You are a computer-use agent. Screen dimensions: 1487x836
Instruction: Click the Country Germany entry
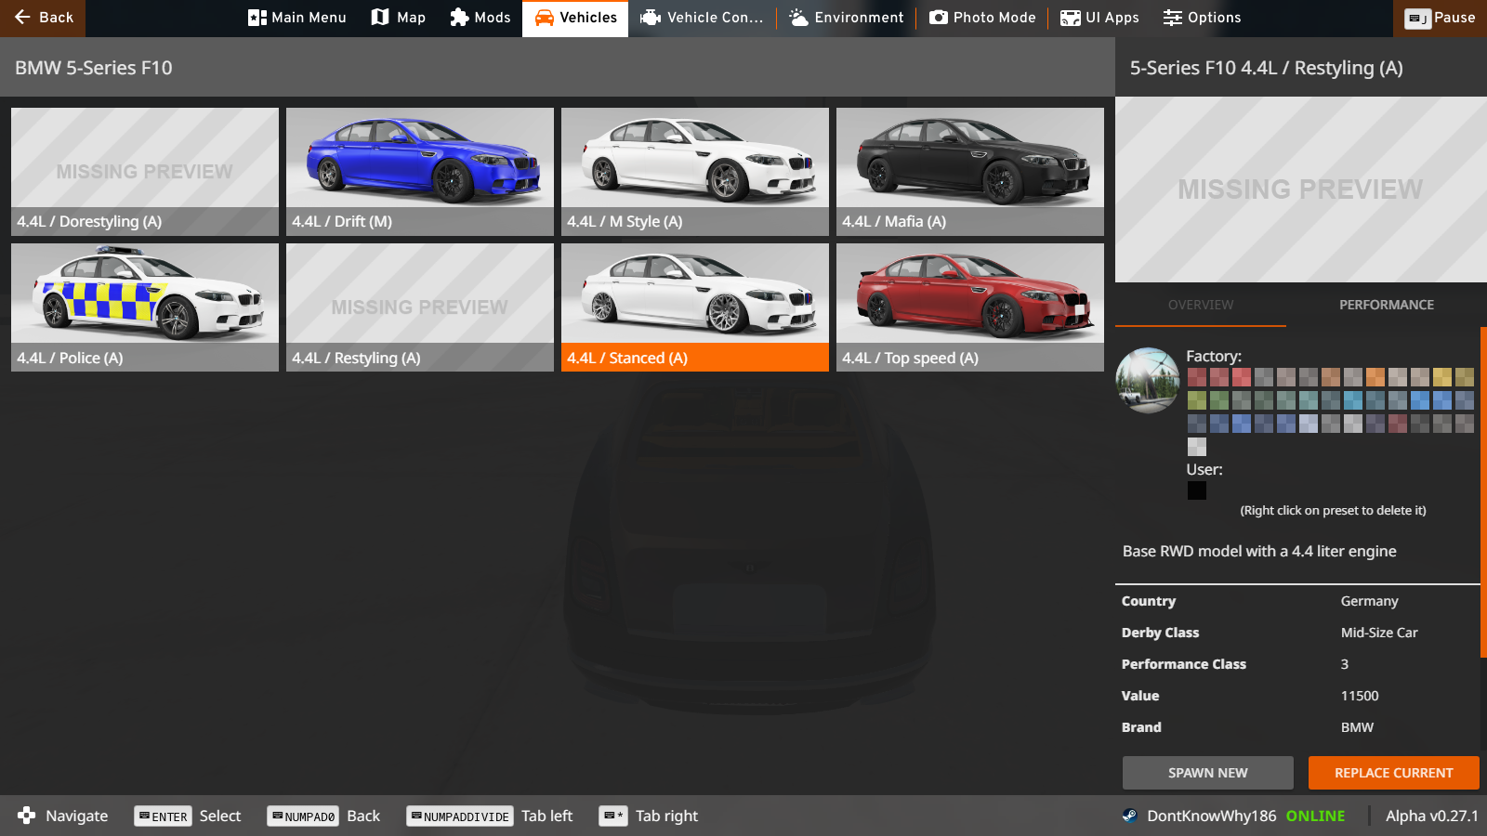(1297, 601)
